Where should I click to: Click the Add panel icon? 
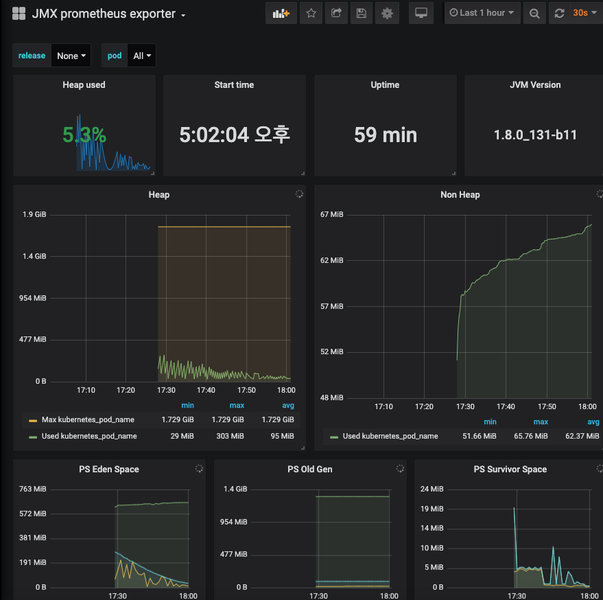click(x=281, y=12)
